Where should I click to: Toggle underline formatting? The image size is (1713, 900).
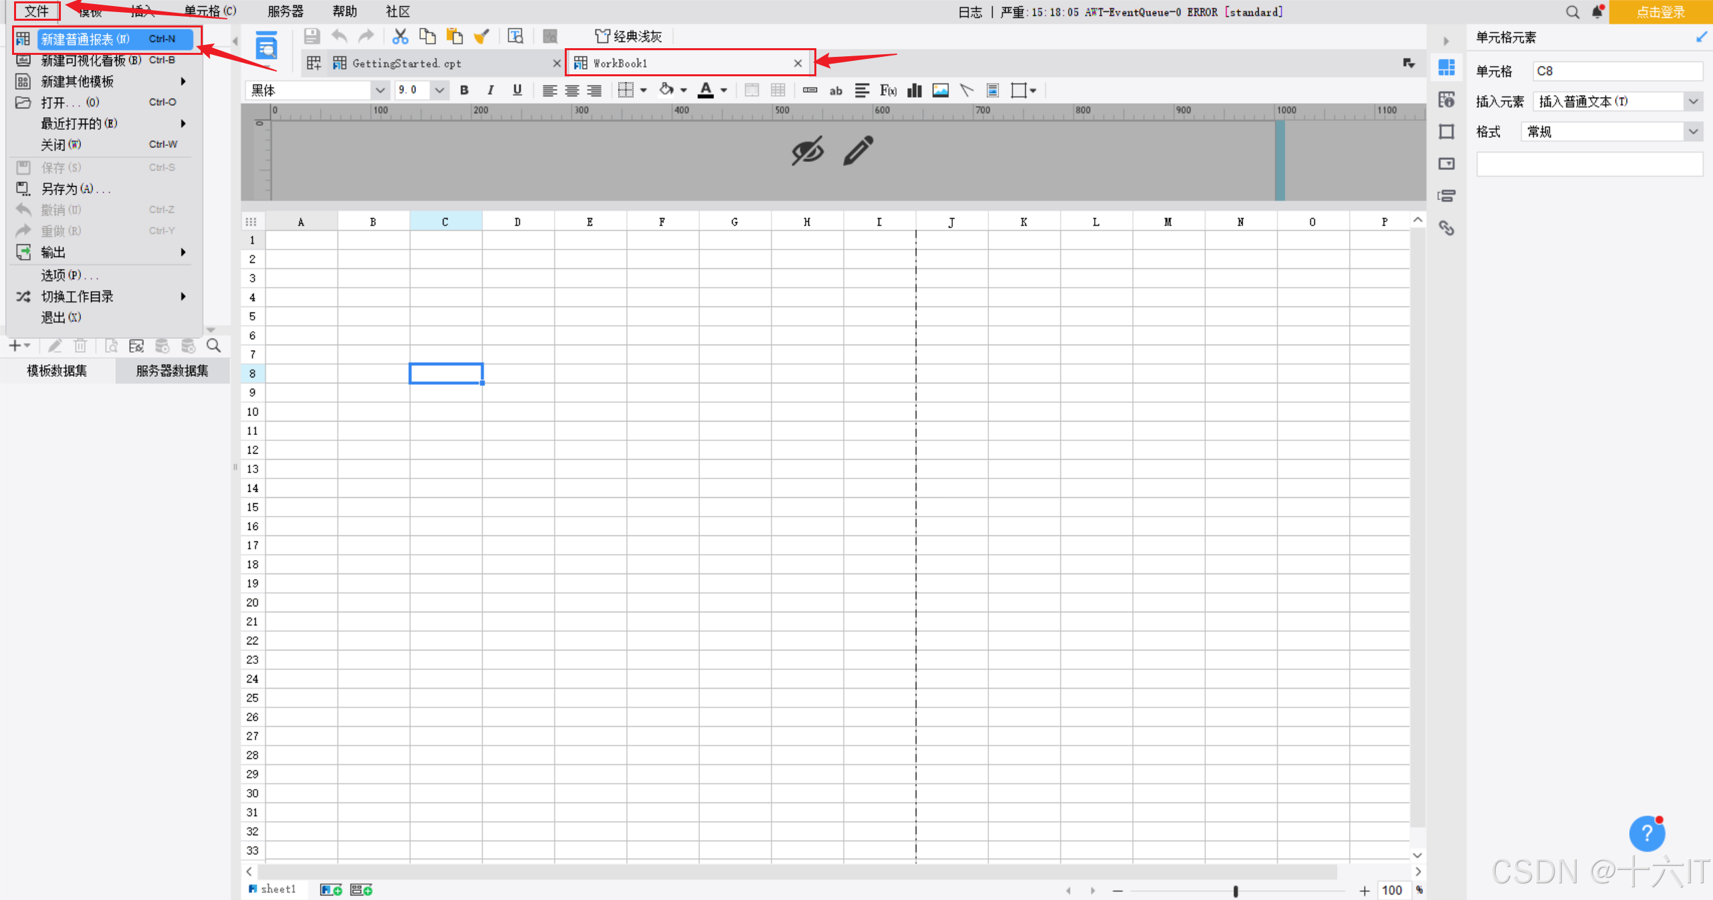[x=517, y=90]
